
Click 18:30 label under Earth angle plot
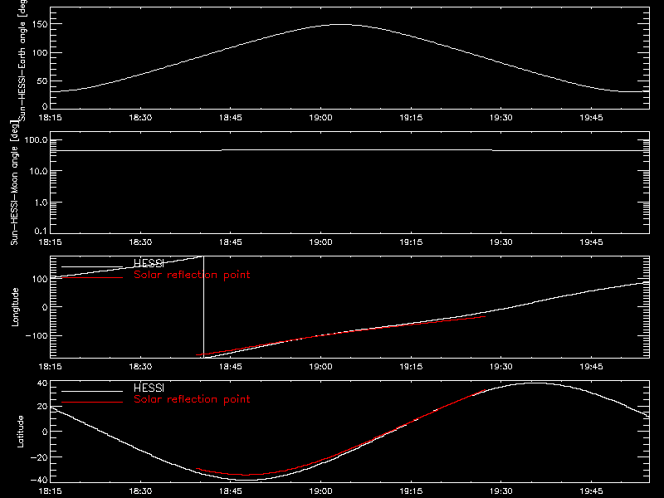[x=140, y=117]
